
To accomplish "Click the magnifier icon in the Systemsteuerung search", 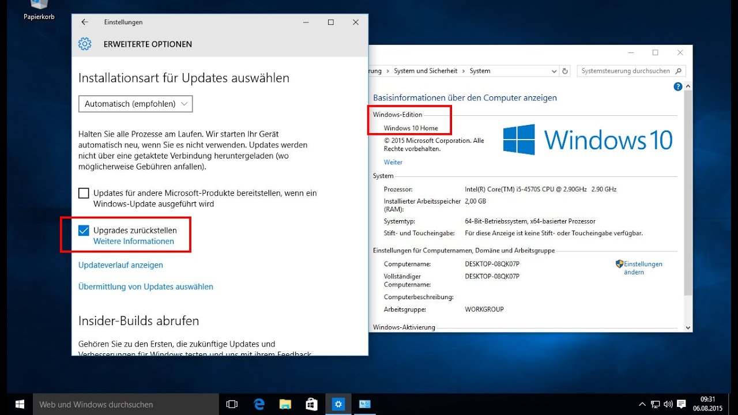I will [679, 71].
